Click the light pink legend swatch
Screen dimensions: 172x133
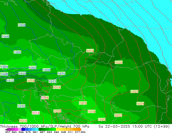coord(20,129)
